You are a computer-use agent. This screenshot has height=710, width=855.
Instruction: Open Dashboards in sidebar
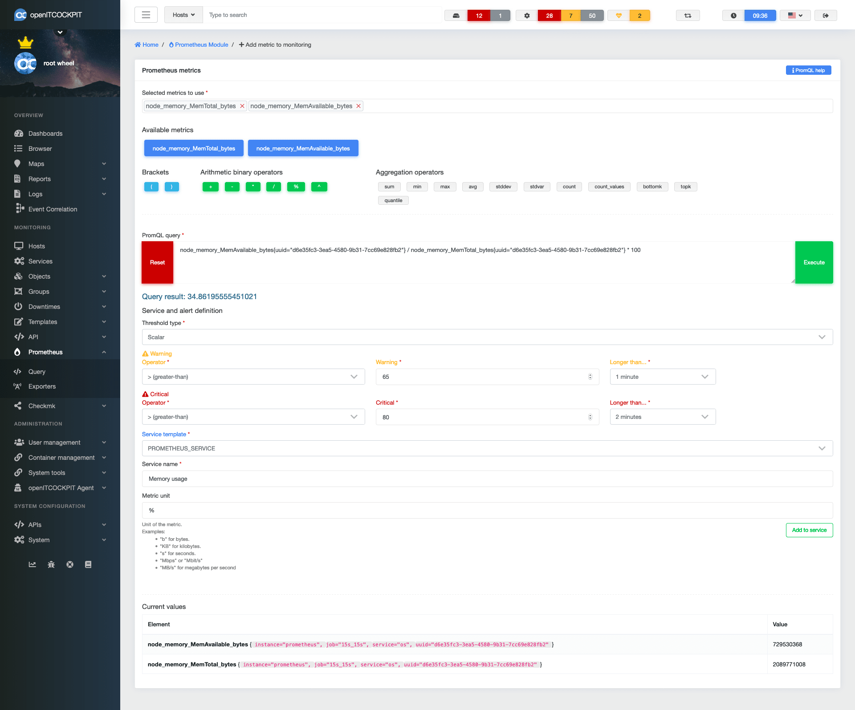click(x=60, y=134)
